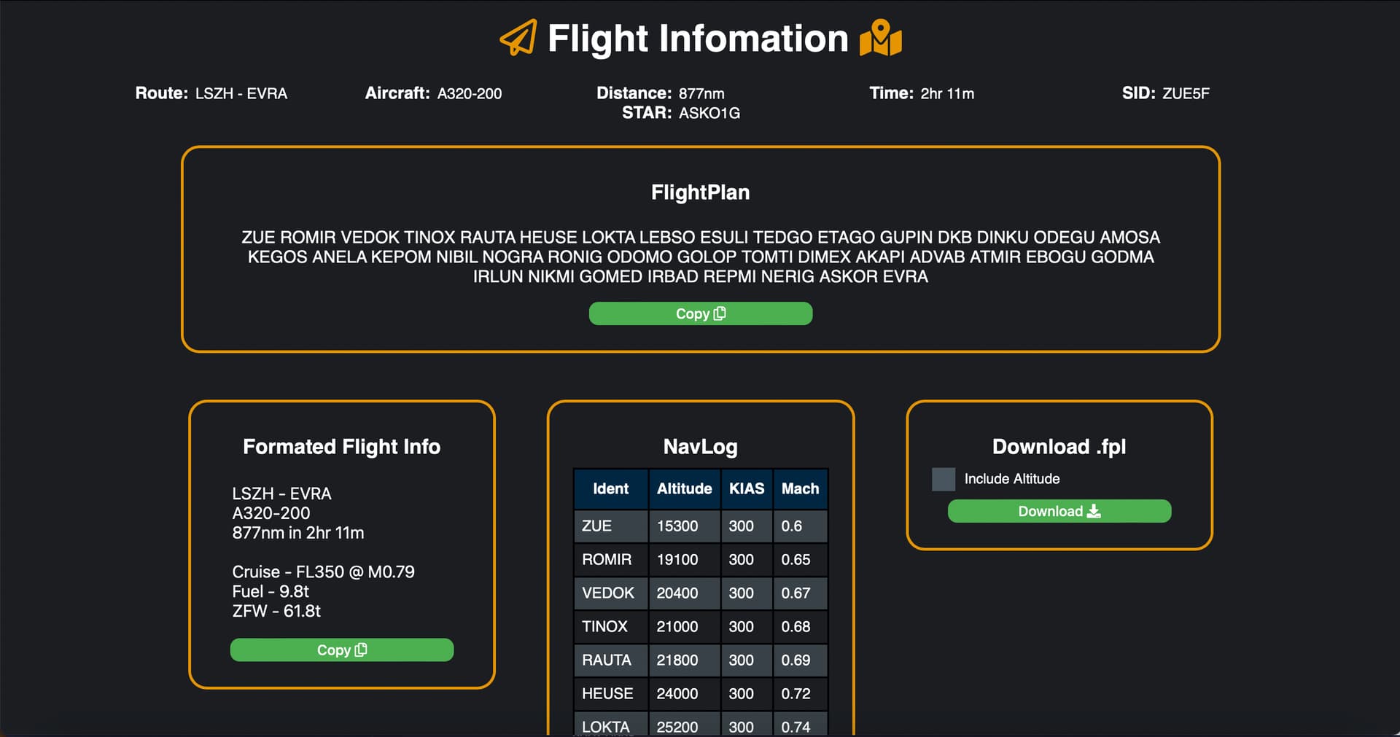
Task: Click the 20400 altitude value for VEDOK
Action: pos(677,593)
